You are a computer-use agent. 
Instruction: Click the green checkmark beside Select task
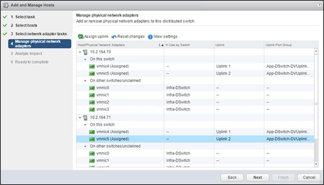pos(5,17)
